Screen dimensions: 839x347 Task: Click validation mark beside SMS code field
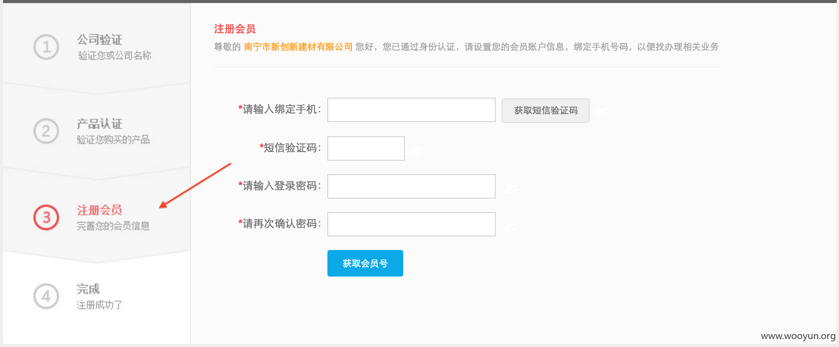tap(416, 151)
